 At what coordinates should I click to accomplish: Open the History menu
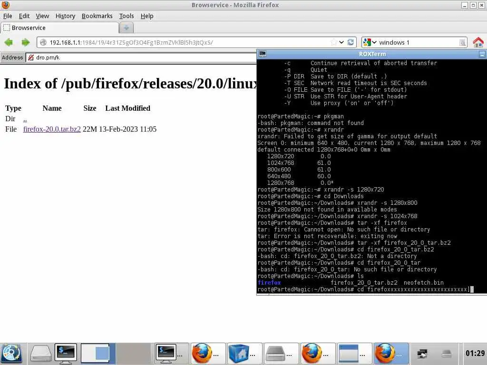point(65,16)
